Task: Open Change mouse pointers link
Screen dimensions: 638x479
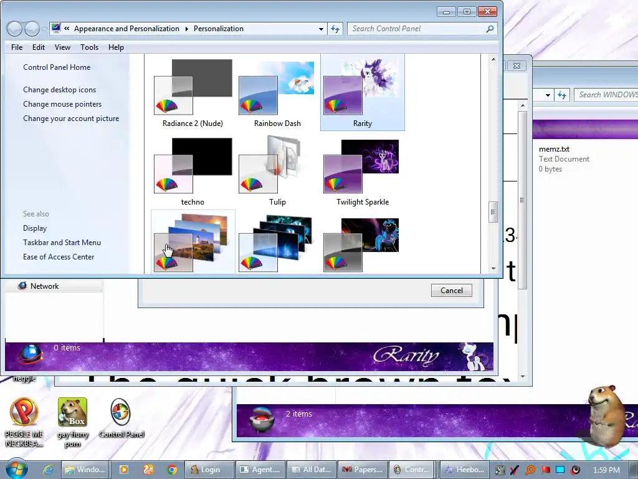Action: point(62,104)
